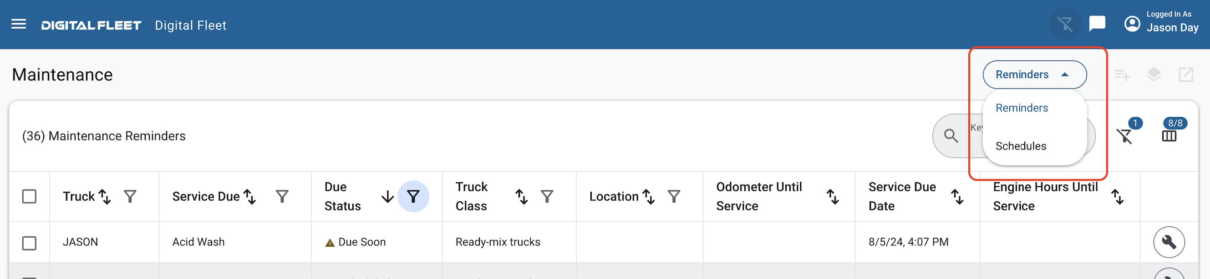The width and height of the screenshot is (1210, 279).
Task: Open the navigation hamburger menu
Action: pyautogui.click(x=18, y=24)
